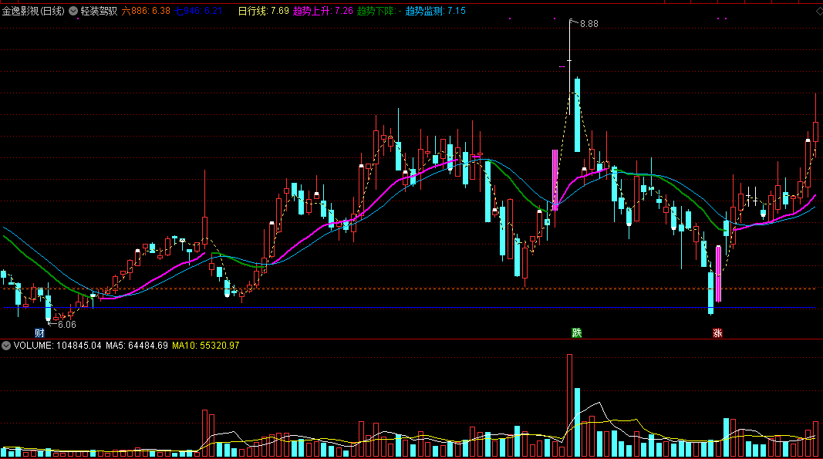
Task: Click the 轻装驾驭 indicator name
Action: (x=99, y=11)
